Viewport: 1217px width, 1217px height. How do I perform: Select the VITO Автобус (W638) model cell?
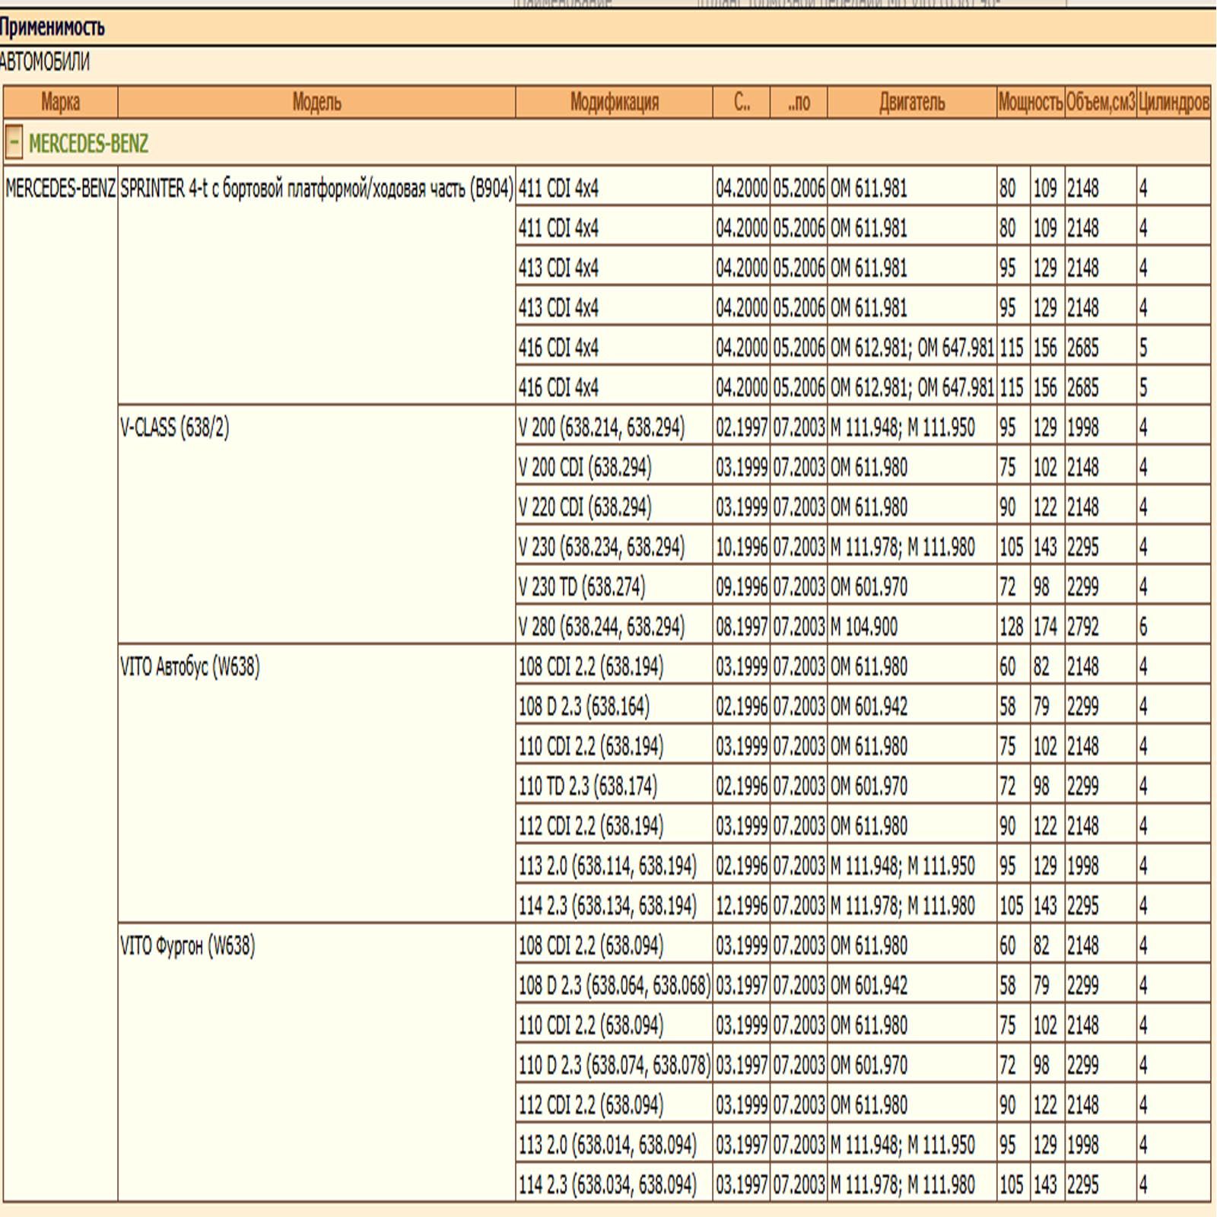[190, 667]
